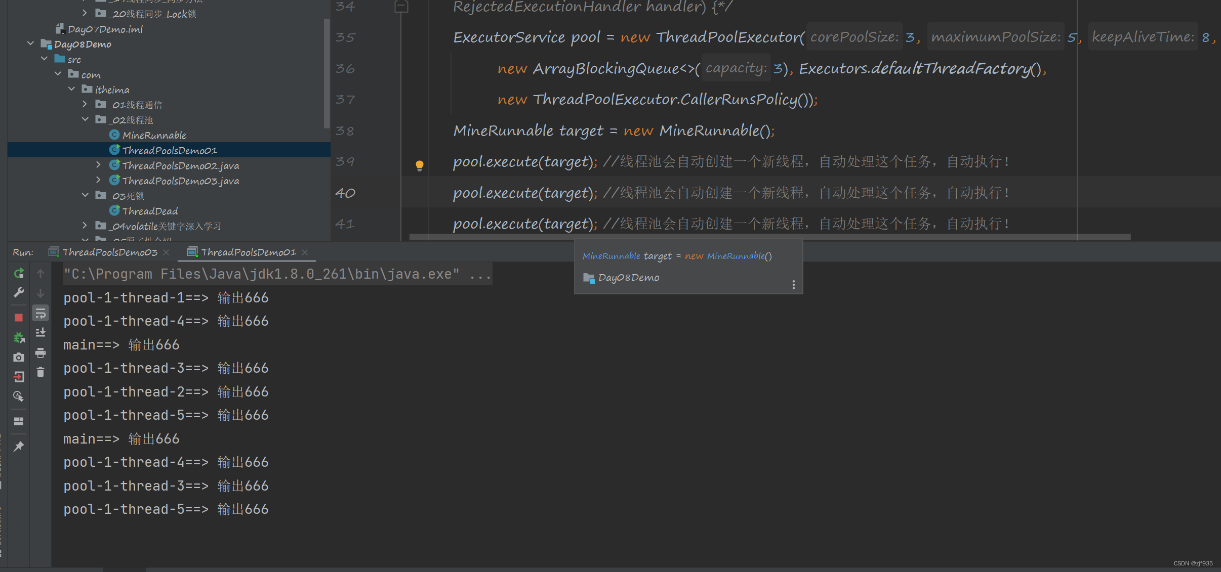Click the yellow lightbulb intention icon
This screenshot has width=1221, height=572.
click(419, 165)
